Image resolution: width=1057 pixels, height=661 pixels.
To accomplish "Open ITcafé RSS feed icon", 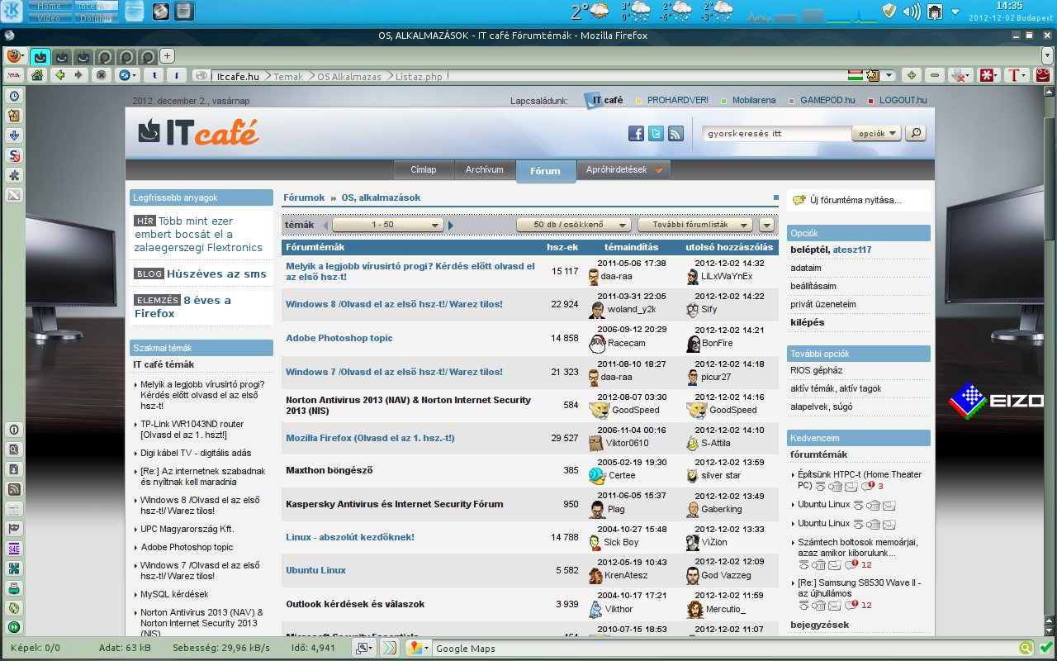I will pyautogui.click(x=675, y=134).
